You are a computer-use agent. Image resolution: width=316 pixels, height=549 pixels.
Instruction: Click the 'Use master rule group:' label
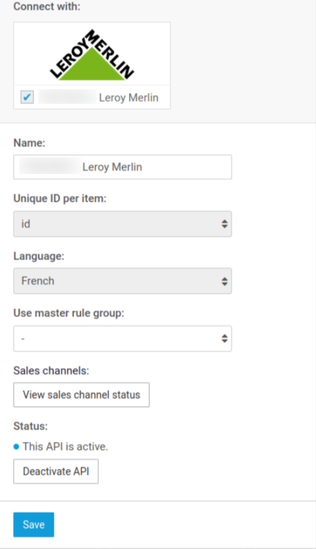69,313
